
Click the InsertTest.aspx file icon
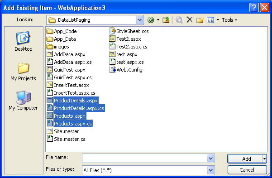click(x=50, y=85)
